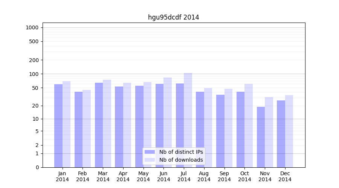Select the March 2014 distinct IPs bar

pyautogui.click(x=99, y=125)
